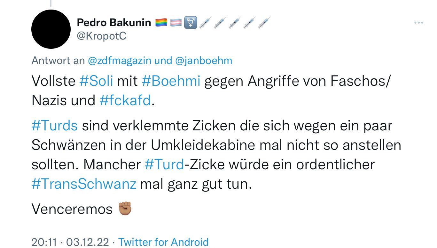Open the #Boehmi hashtag
The height and width of the screenshot is (248, 437).
click(x=171, y=81)
